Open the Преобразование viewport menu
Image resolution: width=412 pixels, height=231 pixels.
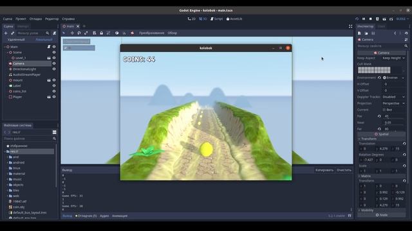coord(152,33)
